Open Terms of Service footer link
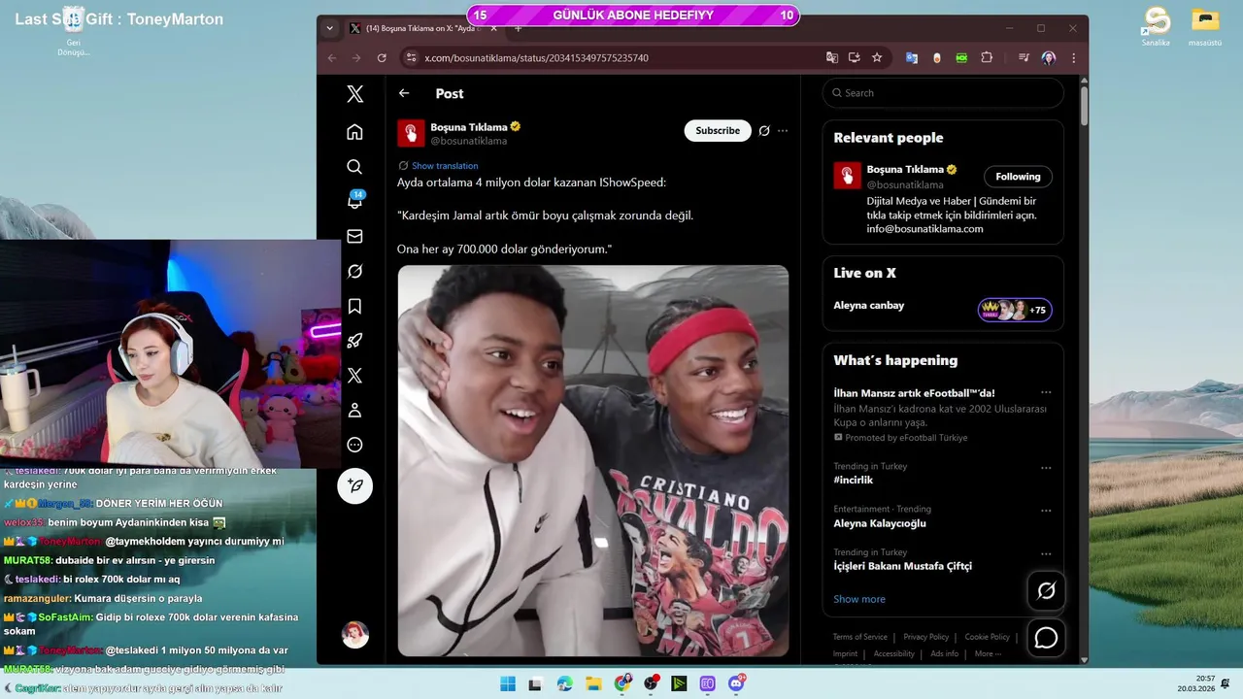This screenshot has height=699, width=1243. 860,637
